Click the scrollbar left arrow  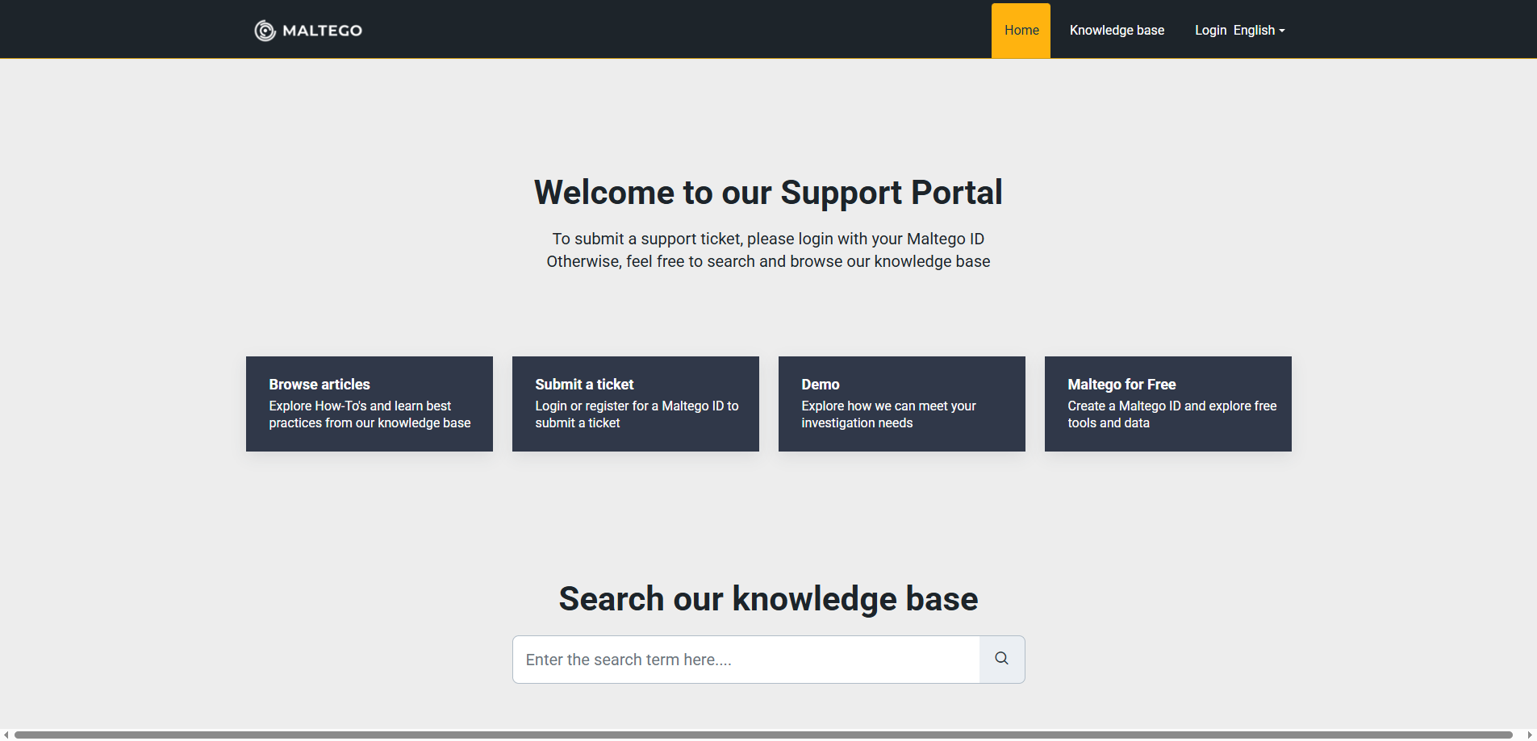coord(6,735)
